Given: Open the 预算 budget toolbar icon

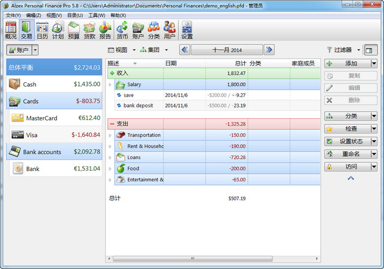Looking at the screenshot, I should [x=74, y=30].
